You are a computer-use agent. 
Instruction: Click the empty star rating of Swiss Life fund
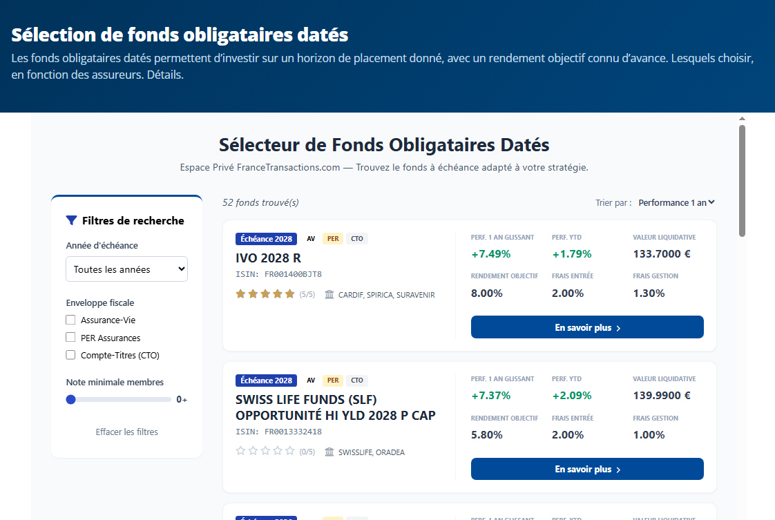[265, 451]
